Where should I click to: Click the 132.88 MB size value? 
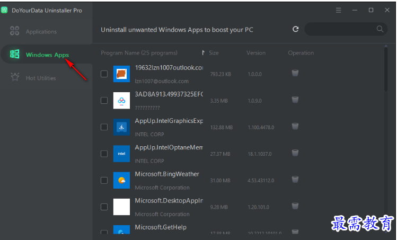(221, 127)
